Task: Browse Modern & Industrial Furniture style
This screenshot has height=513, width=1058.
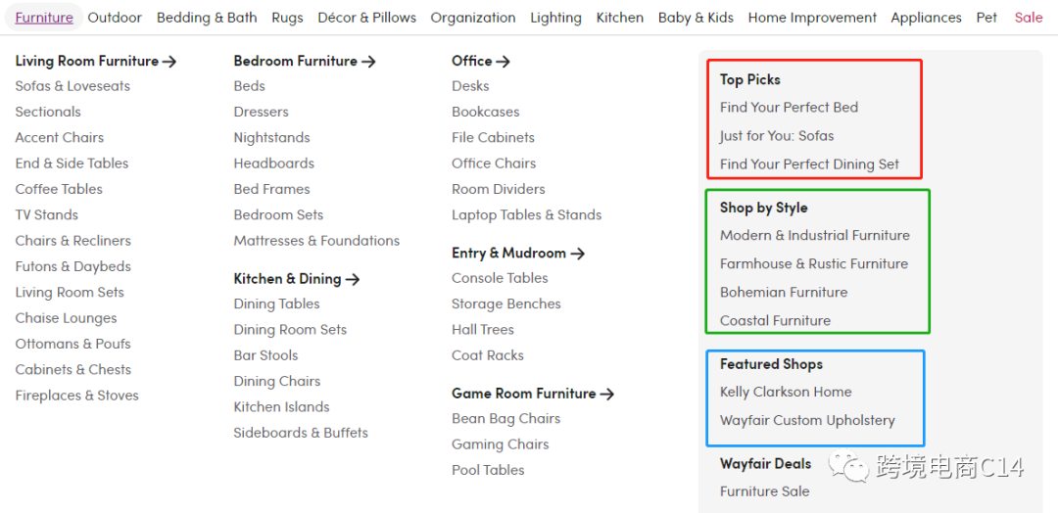Action: tap(815, 236)
